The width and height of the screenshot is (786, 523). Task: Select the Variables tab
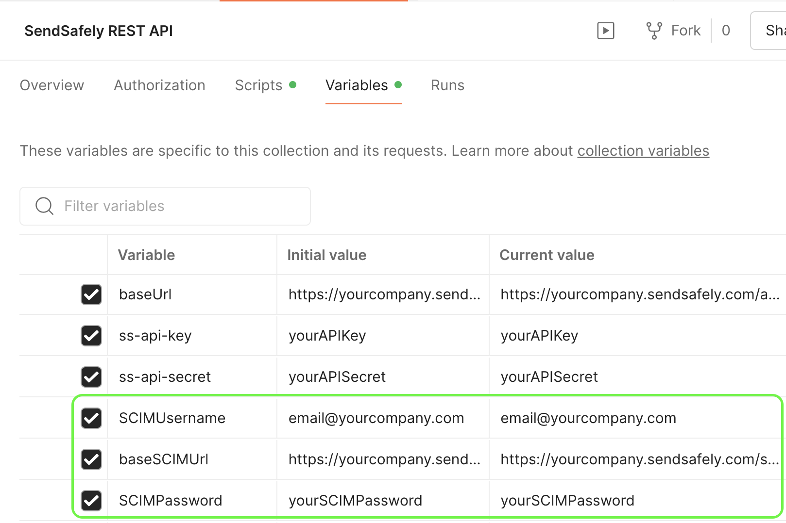click(x=357, y=85)
